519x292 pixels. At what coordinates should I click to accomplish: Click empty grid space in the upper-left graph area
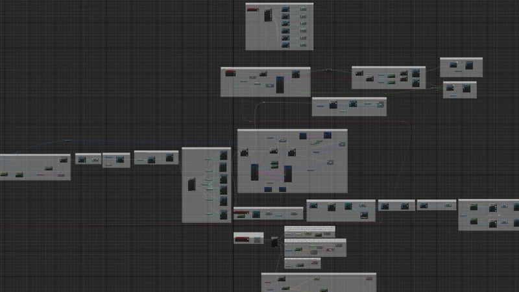click(x=97, y=65)
